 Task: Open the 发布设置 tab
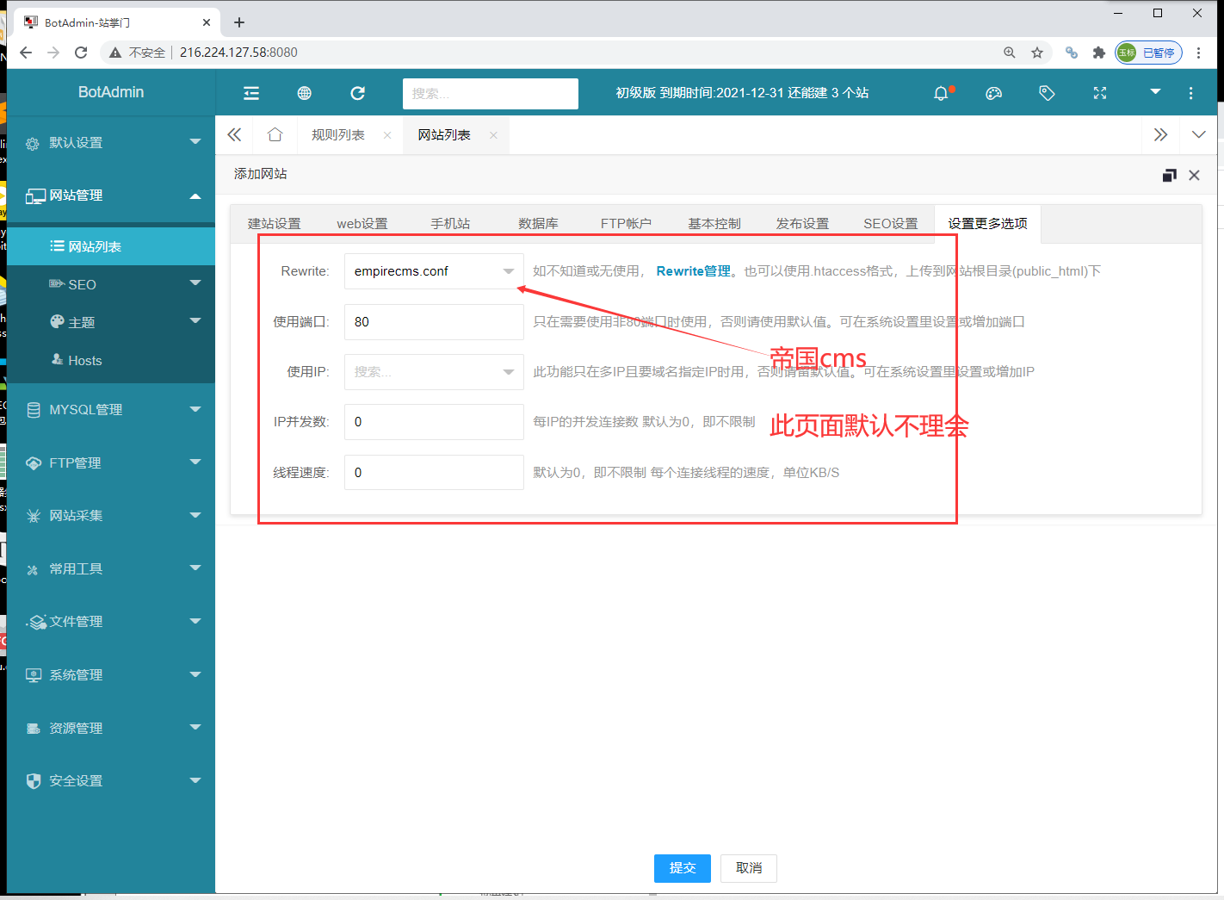tap(802, 224)
